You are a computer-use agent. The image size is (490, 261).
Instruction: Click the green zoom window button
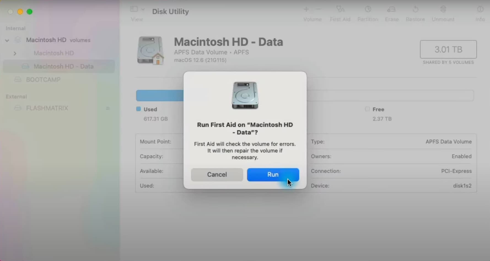pos(29,12)
